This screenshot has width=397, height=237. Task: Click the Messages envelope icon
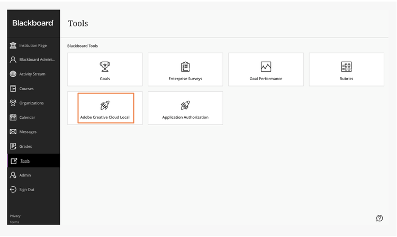point(13,131)
